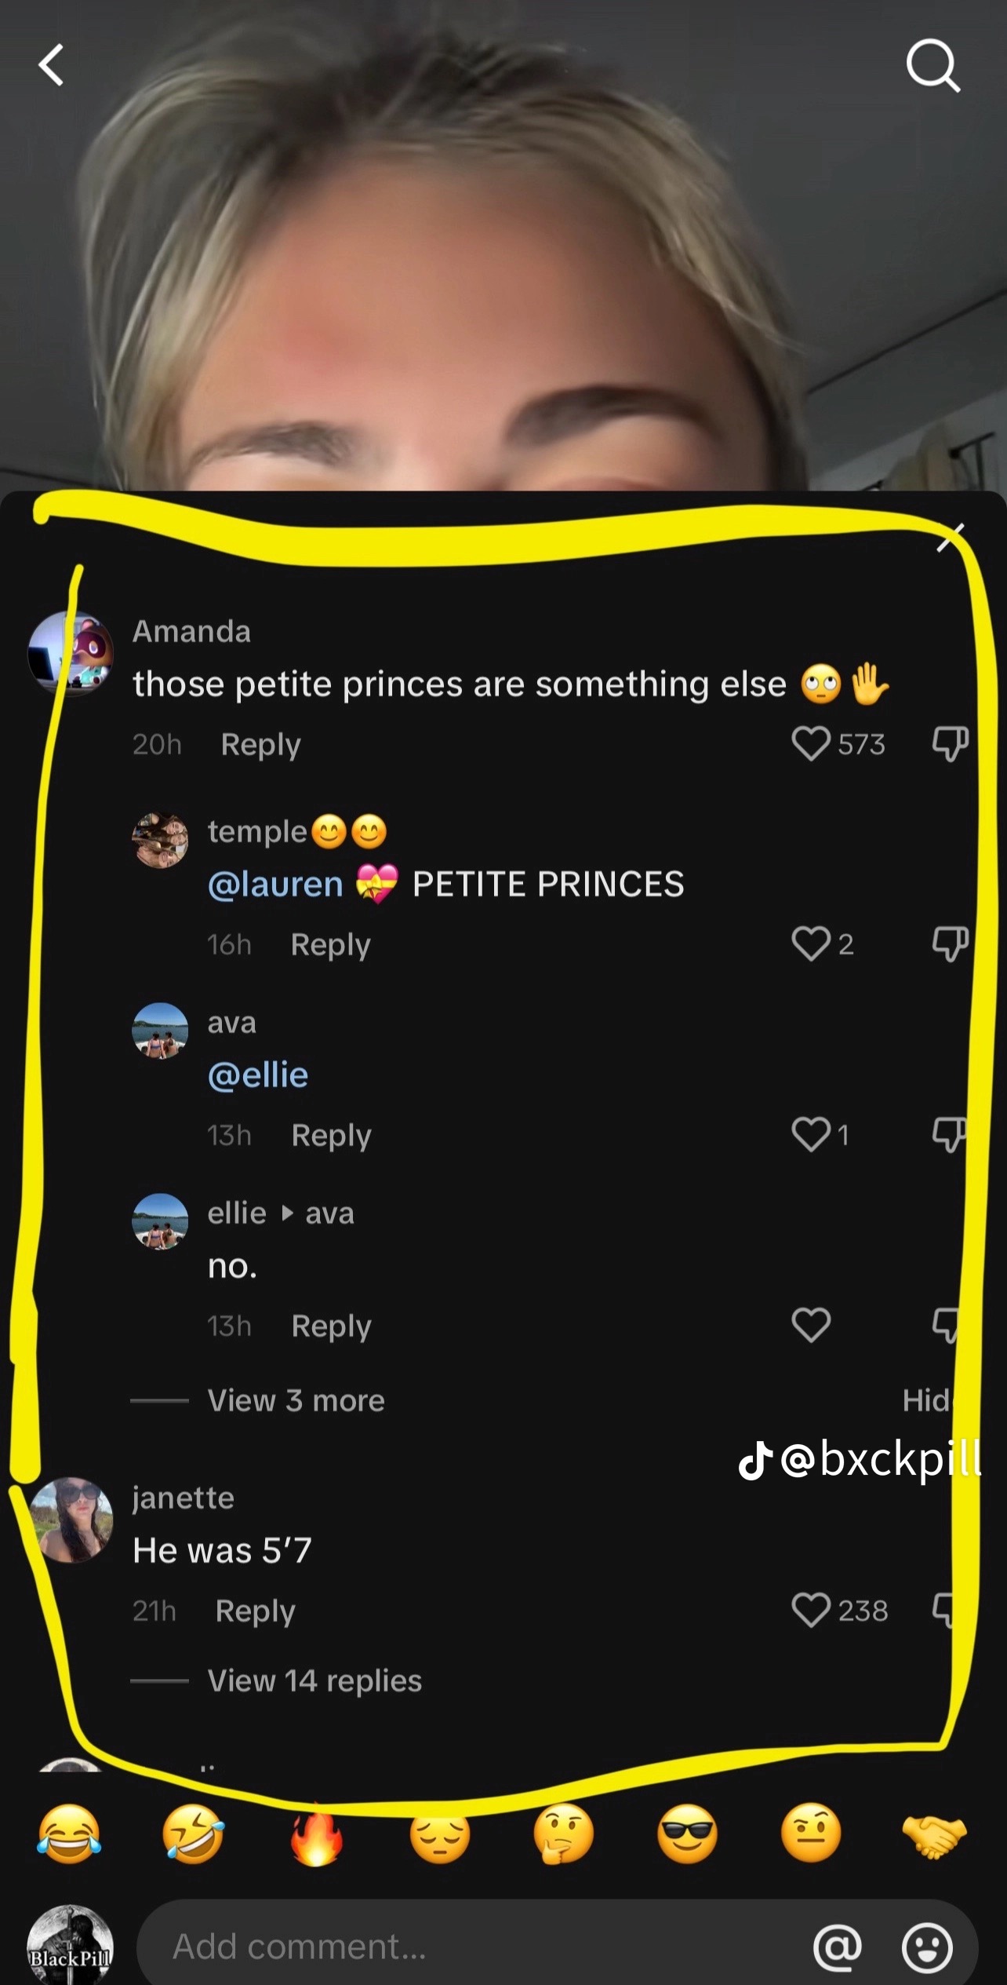
Task: Reply to janette's comment
Action: coord(255,1611)
